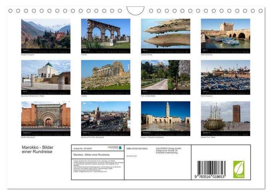Viewport: 271px width, 195px height.
Task: Click the 'Hassan II. Moschee, Casablanca' caption
Action: [x=152, y=137]
